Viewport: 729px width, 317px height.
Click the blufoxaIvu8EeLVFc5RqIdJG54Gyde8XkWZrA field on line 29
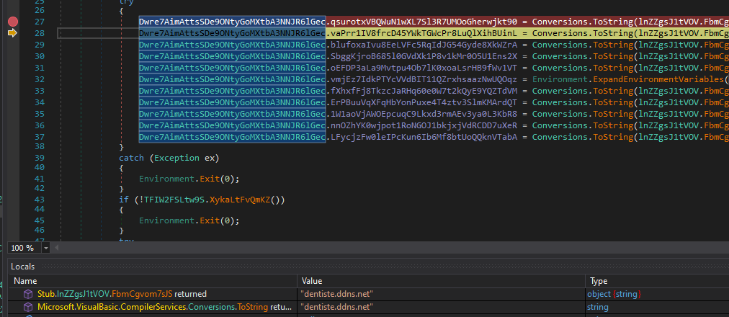pyautogui.click(x=428, y=45)
